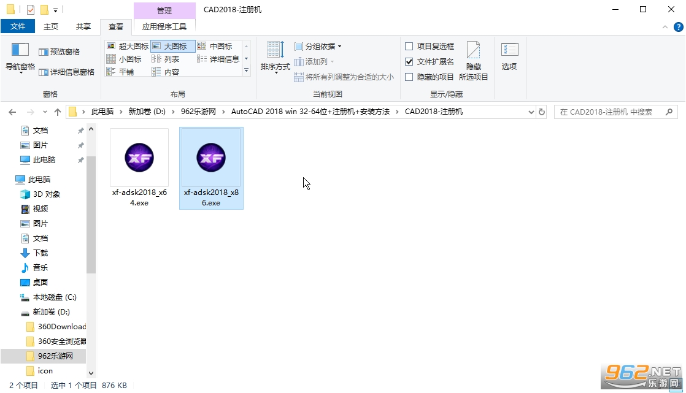Screen dimensions: 686x393
Task: Toggle the Details pane
Action: [x=66, y=72]
